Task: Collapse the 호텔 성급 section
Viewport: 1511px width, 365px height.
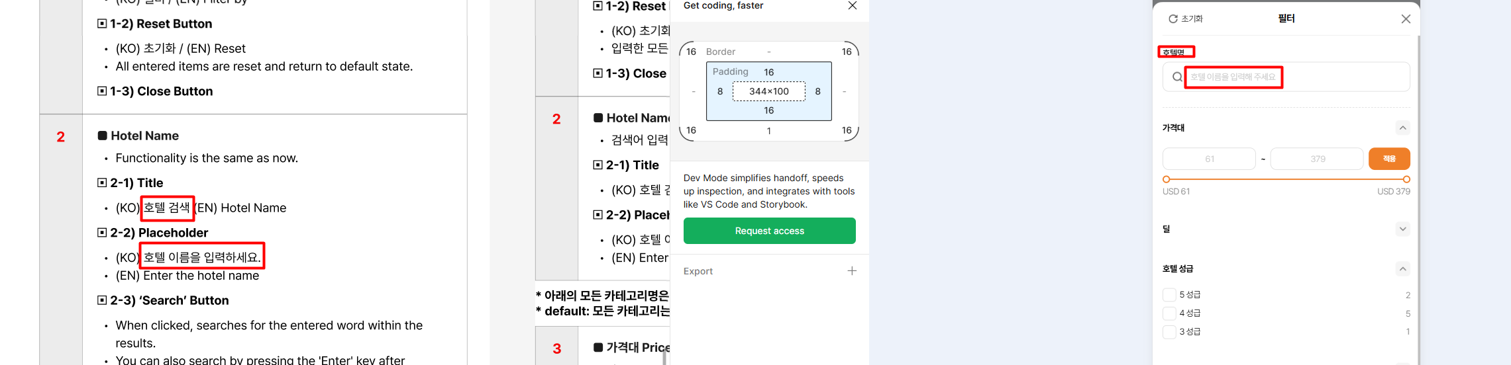Action: [x=1402, y=268]
